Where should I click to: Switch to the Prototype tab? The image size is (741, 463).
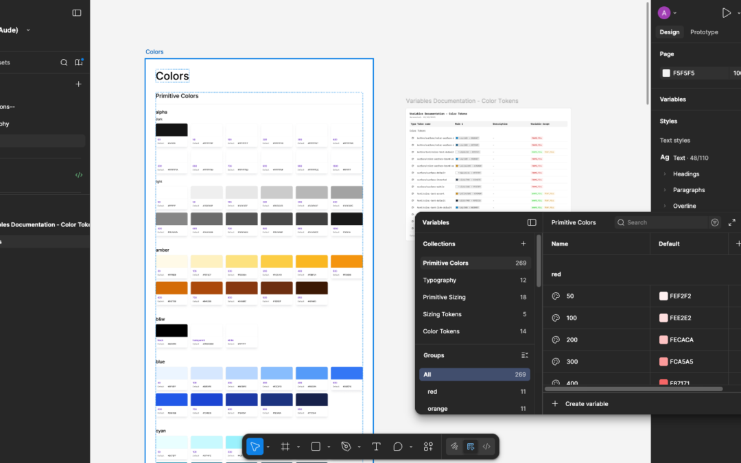click(704, 32)
